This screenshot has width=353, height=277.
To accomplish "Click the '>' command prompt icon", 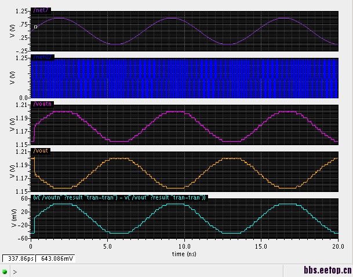I will pyautogui.click(x=15, y=272).
